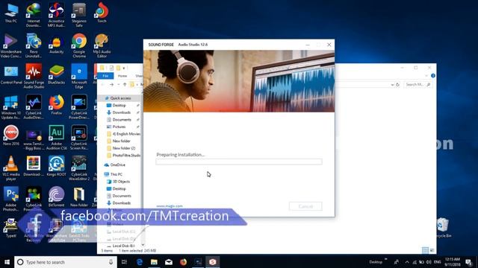Open Sound Forge Audio Studio desktop icon

[x=34, y=77]
